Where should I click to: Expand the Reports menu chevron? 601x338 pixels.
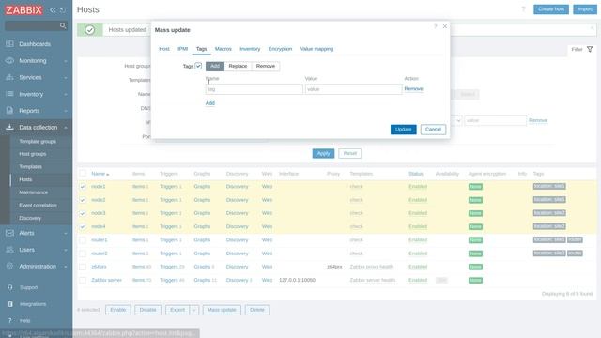(66, 111)
